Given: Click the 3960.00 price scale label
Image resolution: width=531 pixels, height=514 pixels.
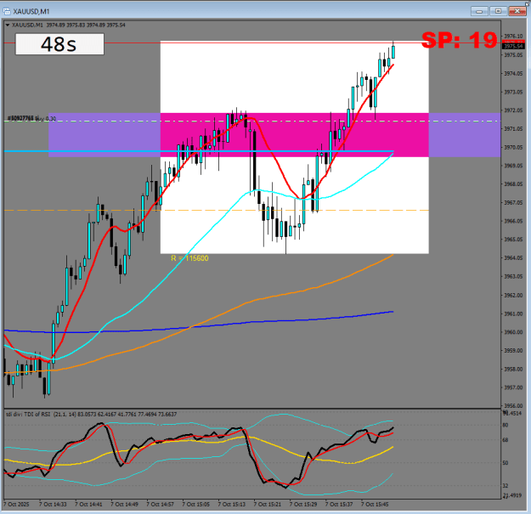Looking at the screenshot, I should click(x=513, y=332).
